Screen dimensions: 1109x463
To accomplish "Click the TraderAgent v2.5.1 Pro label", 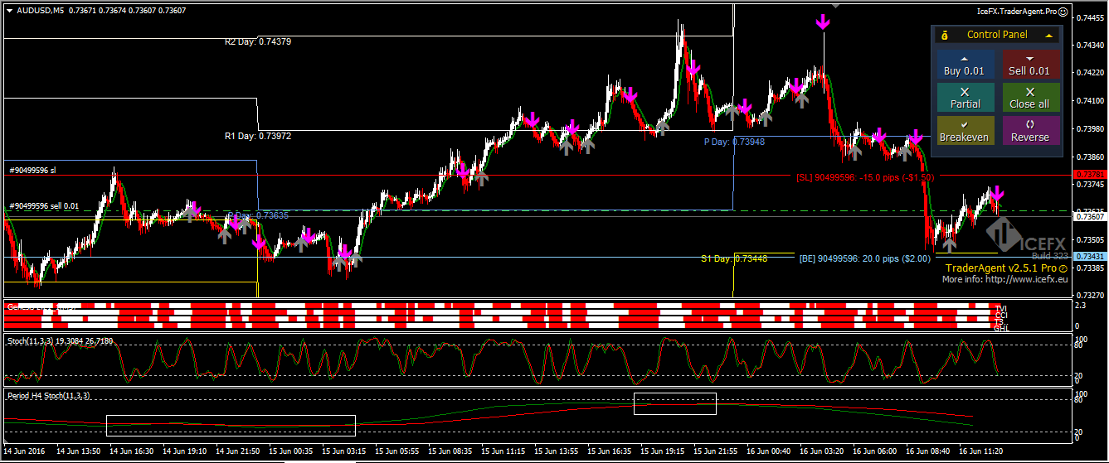I will (1001, 268).
